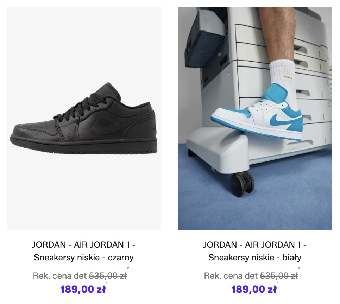The width and height of the screenshot is (340, 304).
Task: Click the asterisk footnote by the white sneaker's old price
Action: (x=299, y=268)
